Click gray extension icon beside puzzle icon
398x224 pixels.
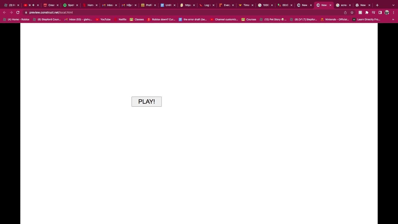360,12
